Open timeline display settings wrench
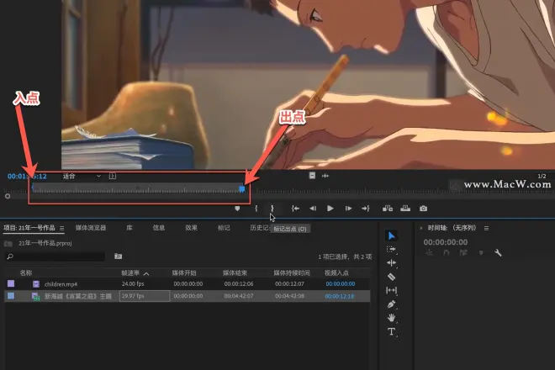555x370 pixels. (x=498, y=253)
